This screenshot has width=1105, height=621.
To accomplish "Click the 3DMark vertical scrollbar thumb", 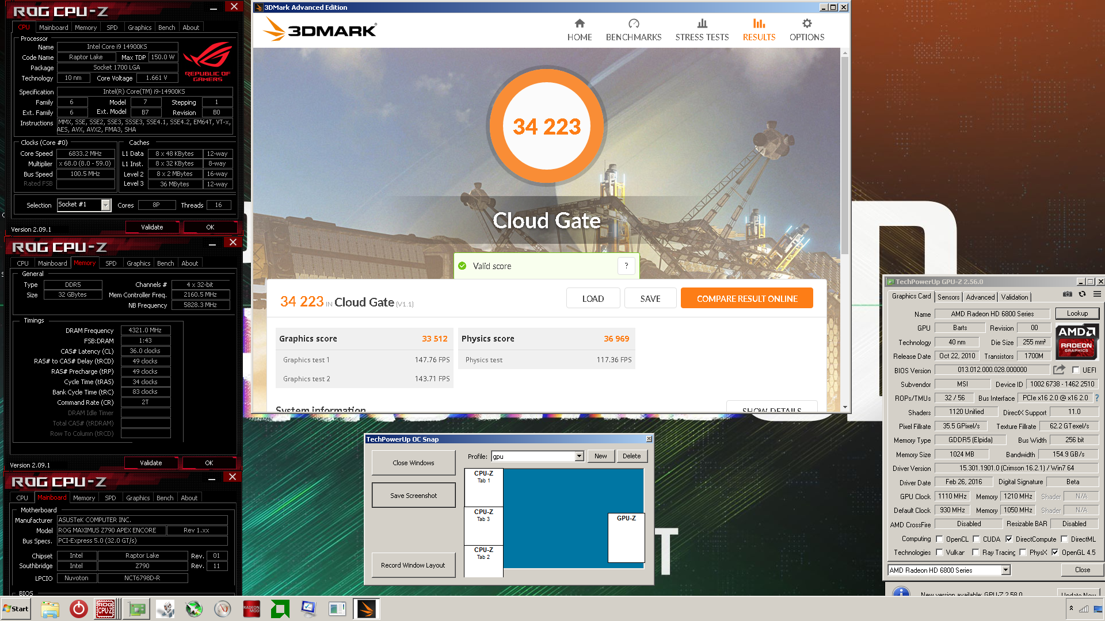I will (x=844, y=155).
